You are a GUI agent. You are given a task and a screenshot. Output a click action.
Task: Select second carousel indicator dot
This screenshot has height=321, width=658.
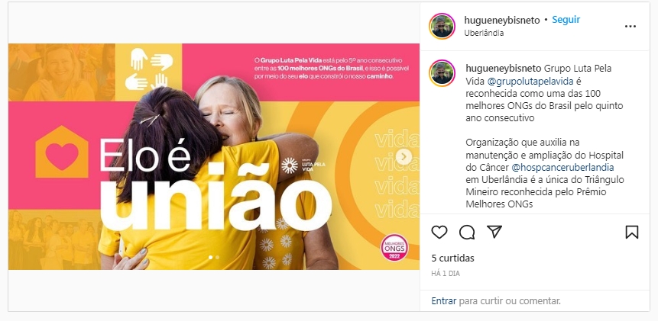(217, 258)
